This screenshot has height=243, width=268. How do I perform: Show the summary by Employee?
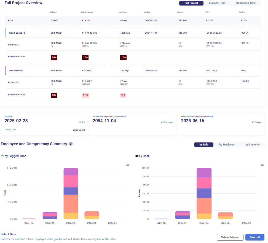click(x=227, y=144)
